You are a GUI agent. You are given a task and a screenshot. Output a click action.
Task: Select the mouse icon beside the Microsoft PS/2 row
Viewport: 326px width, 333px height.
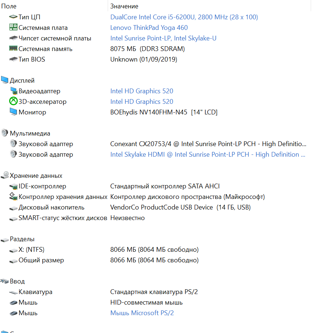tap(13, 313)
